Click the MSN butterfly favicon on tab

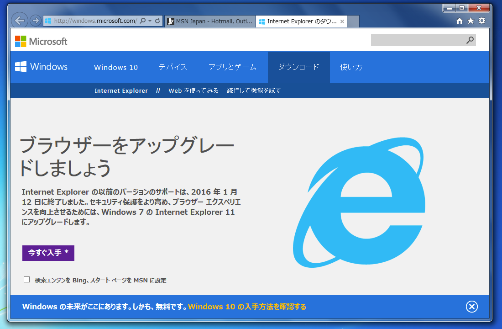tap(171, 21)
